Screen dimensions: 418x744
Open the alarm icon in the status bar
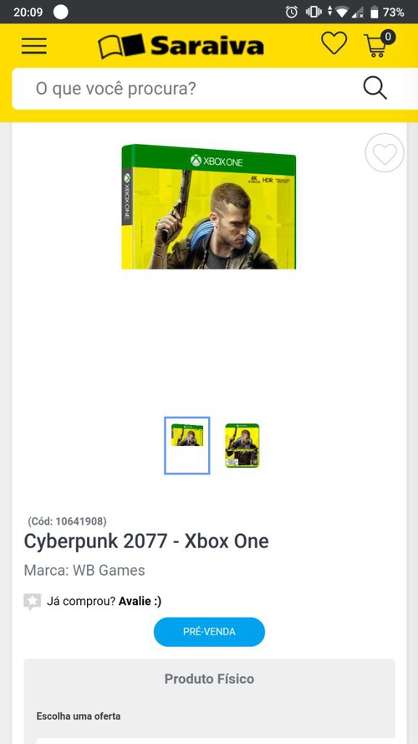tap(292, 12)
